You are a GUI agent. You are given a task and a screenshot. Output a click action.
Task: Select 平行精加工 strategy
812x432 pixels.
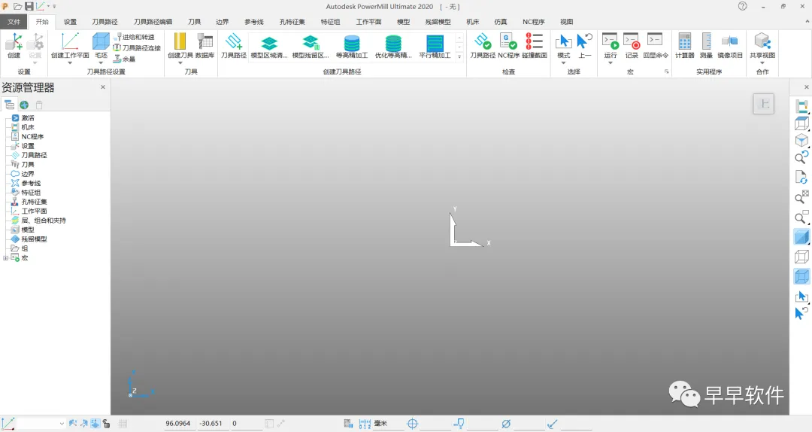(435, 47)
